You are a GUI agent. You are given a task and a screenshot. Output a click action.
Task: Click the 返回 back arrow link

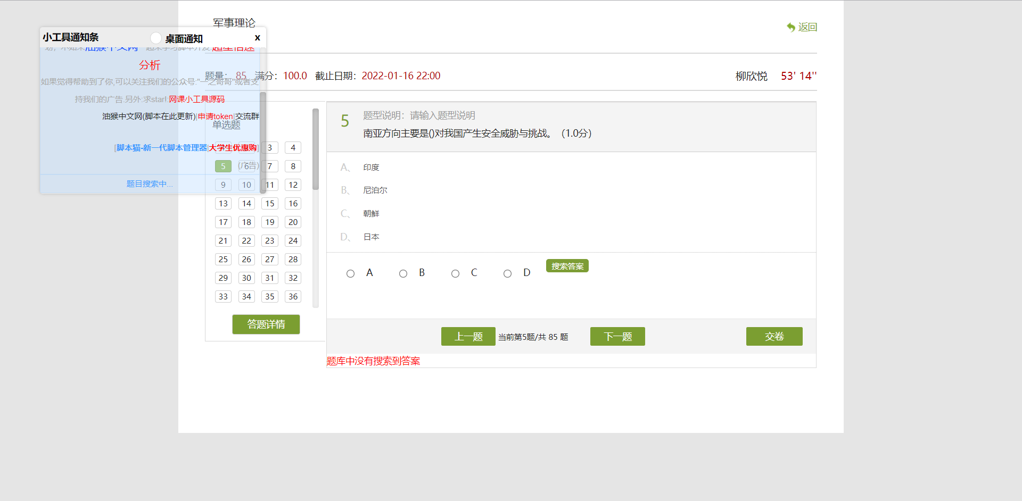802,27
